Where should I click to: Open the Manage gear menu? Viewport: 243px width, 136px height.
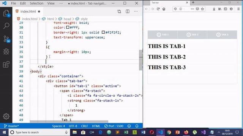pyautogui.click(x=6, y=116)
